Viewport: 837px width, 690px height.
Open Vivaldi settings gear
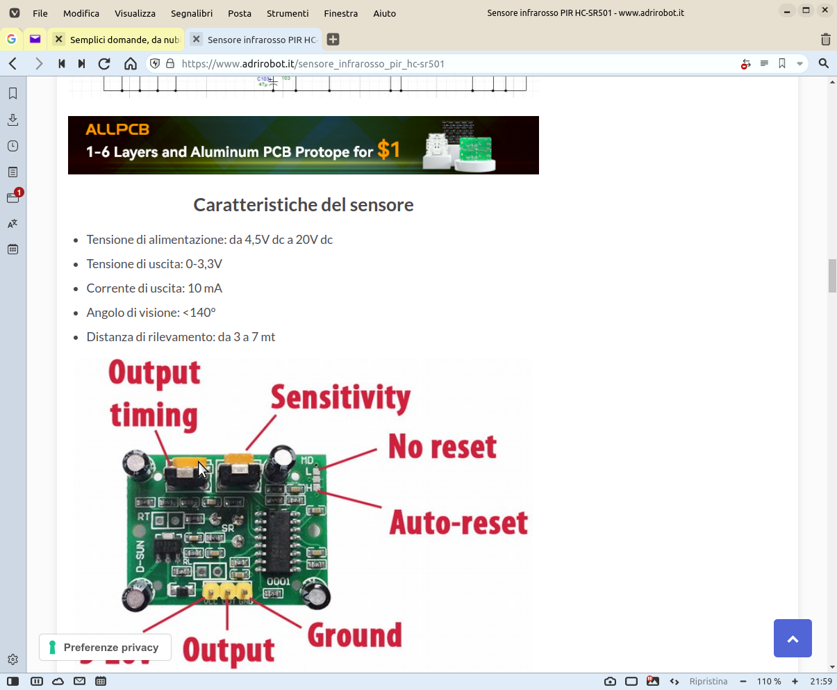tap(13, 659)
